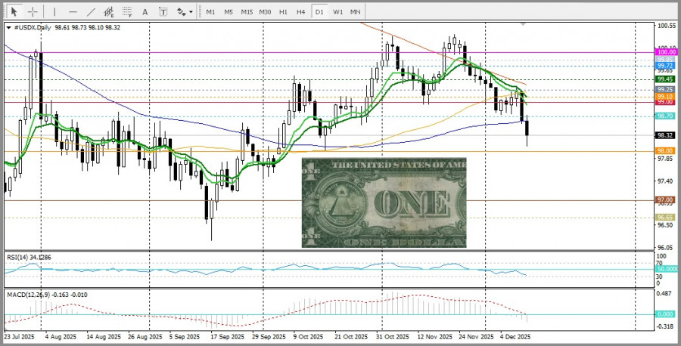This screenshot has width=681, height=346.
Task: Switch to M5 timeframe
Action: point(229,11)
